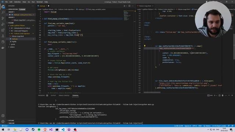Open the editor More Actions ellipsis
The image size is (235, 132).
point(133,6)
